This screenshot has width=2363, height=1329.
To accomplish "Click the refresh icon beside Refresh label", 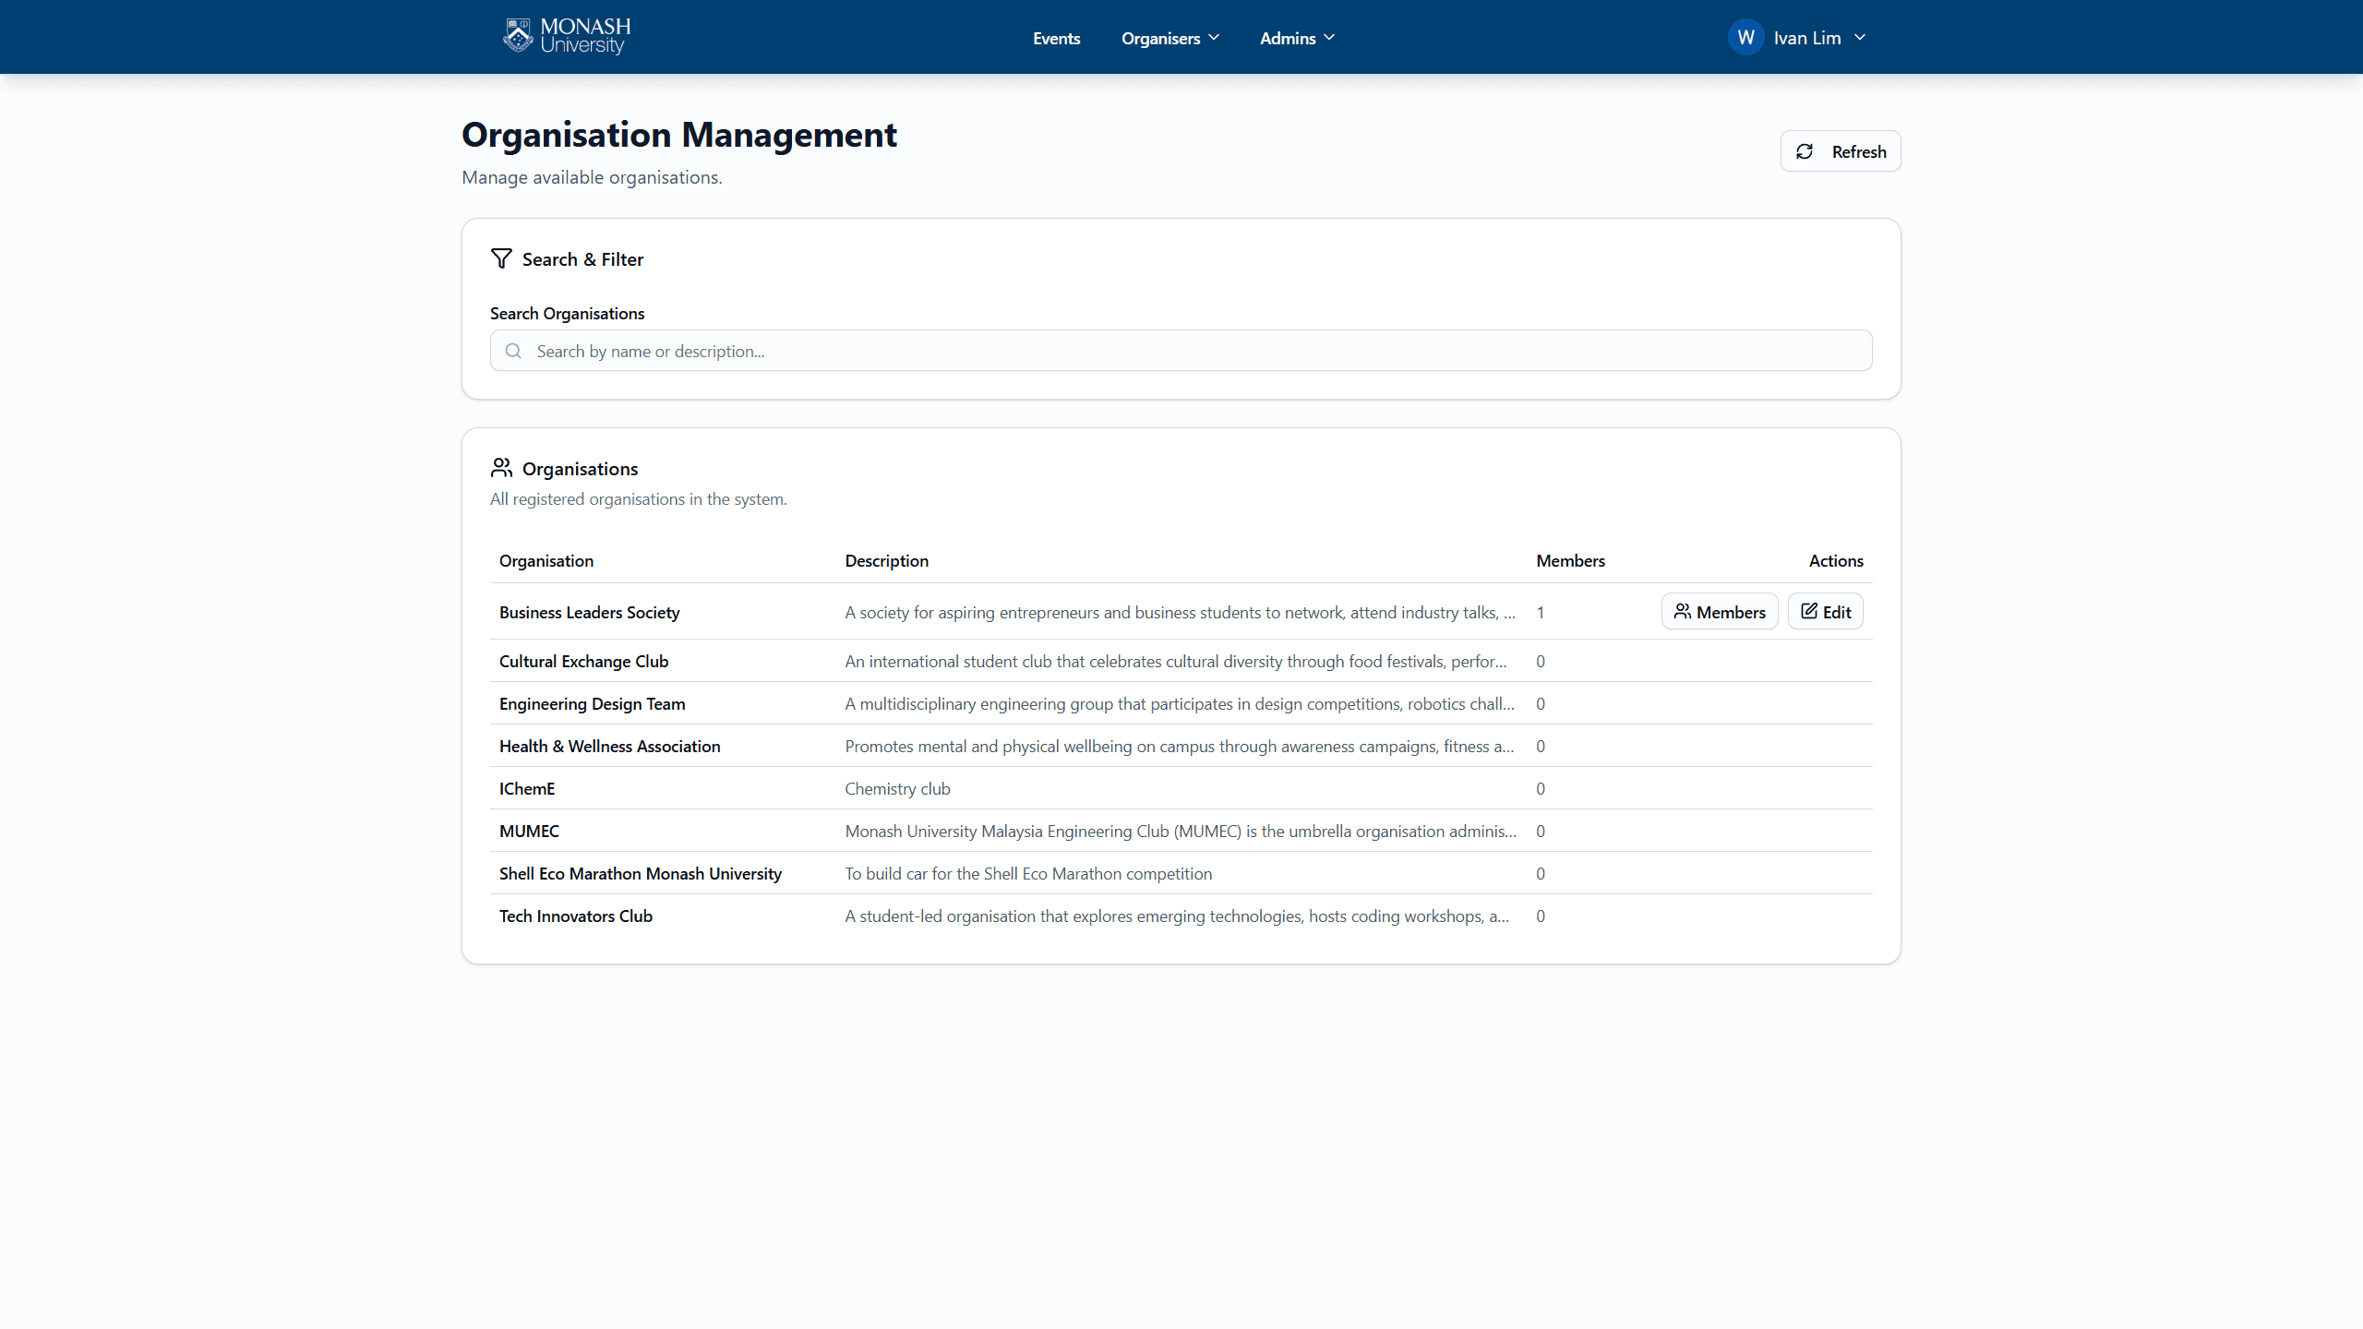I will click(x=1806, y=150).
